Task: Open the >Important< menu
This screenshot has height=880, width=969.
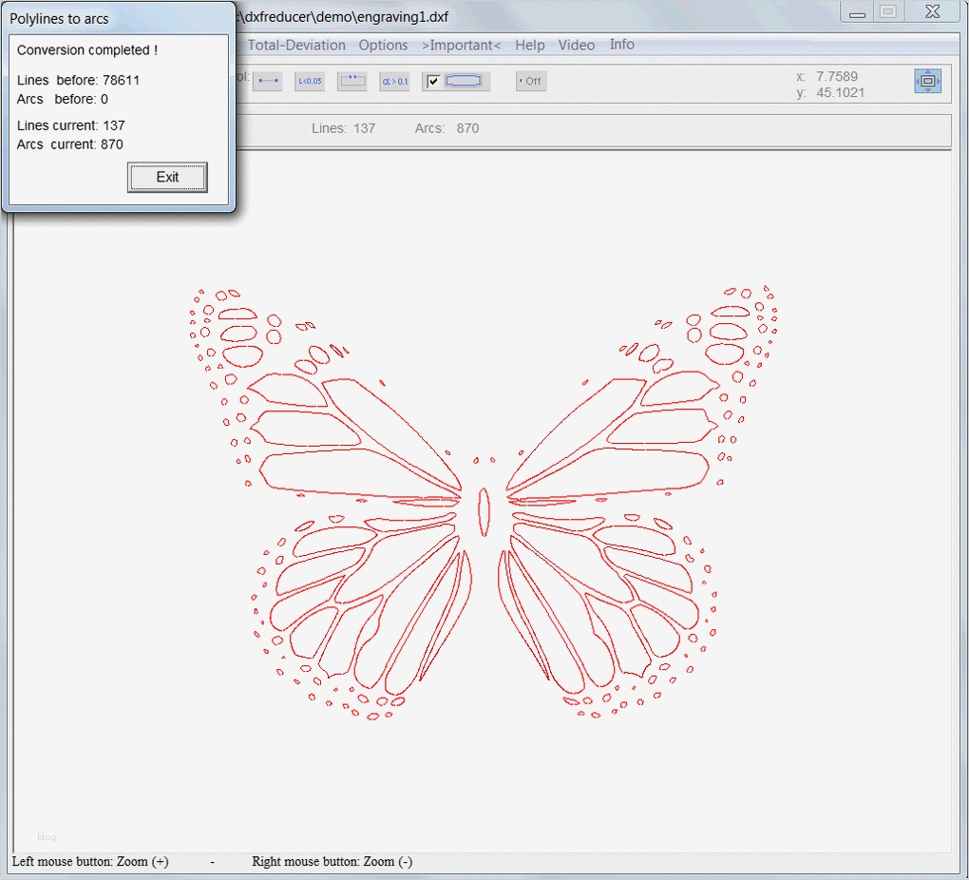Action: (461, 46)
